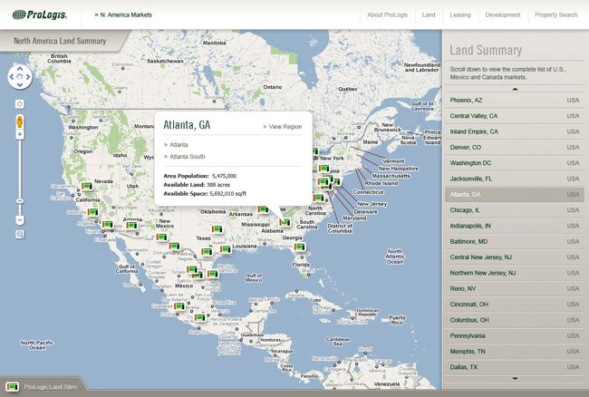Select Indianapolis, IN in the market list
This screenshot has width=589, height=397.
click(515, 226)
